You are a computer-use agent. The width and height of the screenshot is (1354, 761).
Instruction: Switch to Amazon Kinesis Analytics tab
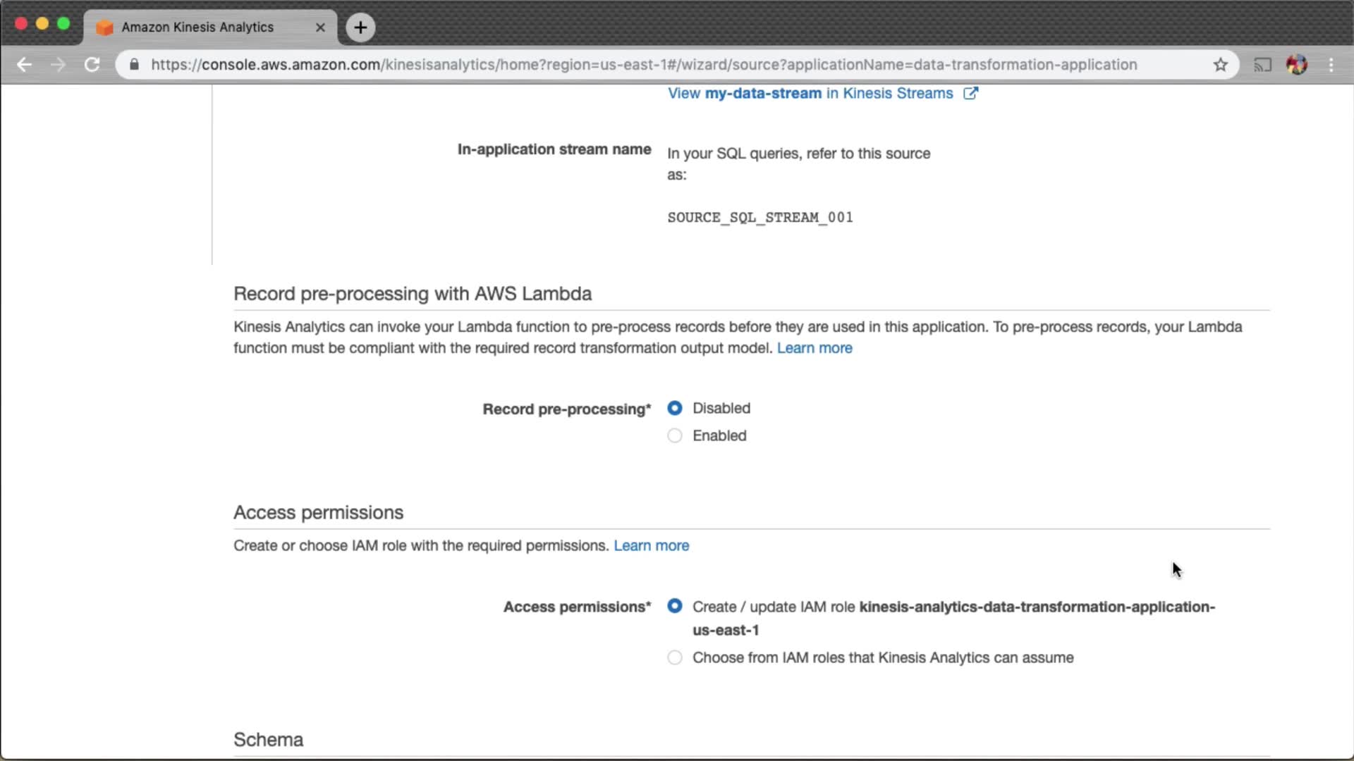(x=197, y=27)
